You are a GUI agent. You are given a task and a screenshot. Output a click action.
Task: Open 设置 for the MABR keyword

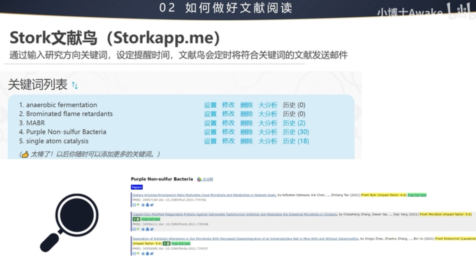[210, 123]
